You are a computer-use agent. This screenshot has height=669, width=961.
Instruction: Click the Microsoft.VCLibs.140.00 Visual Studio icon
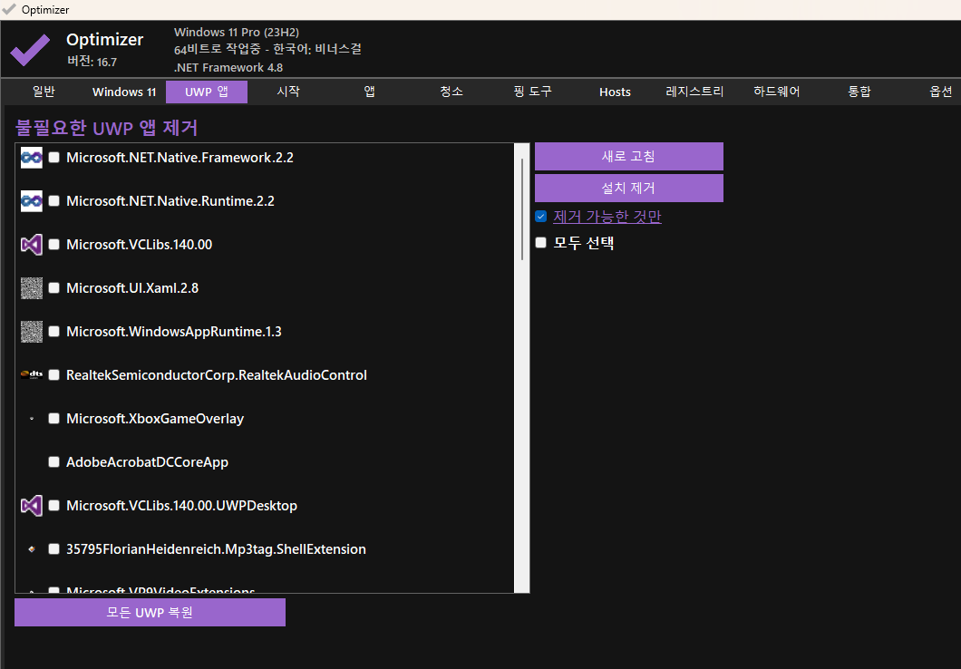point(32,245)
